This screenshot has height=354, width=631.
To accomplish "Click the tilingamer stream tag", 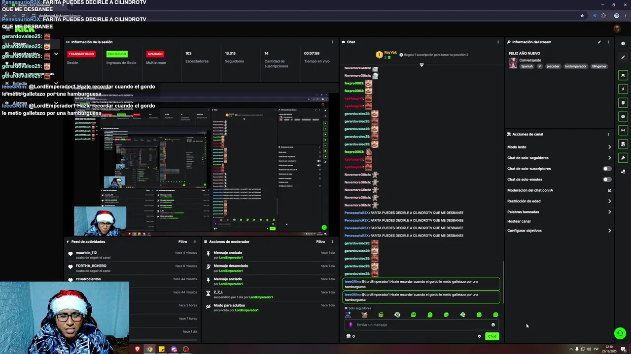I will 599,66.
